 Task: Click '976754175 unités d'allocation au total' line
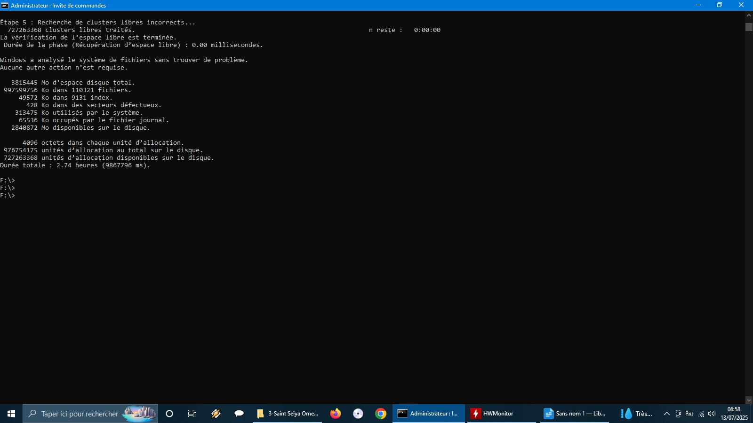pos(103,150)
